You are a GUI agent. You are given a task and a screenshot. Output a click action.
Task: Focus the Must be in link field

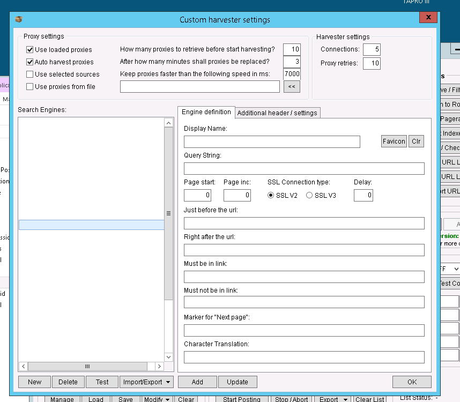(x=304, y=277)
